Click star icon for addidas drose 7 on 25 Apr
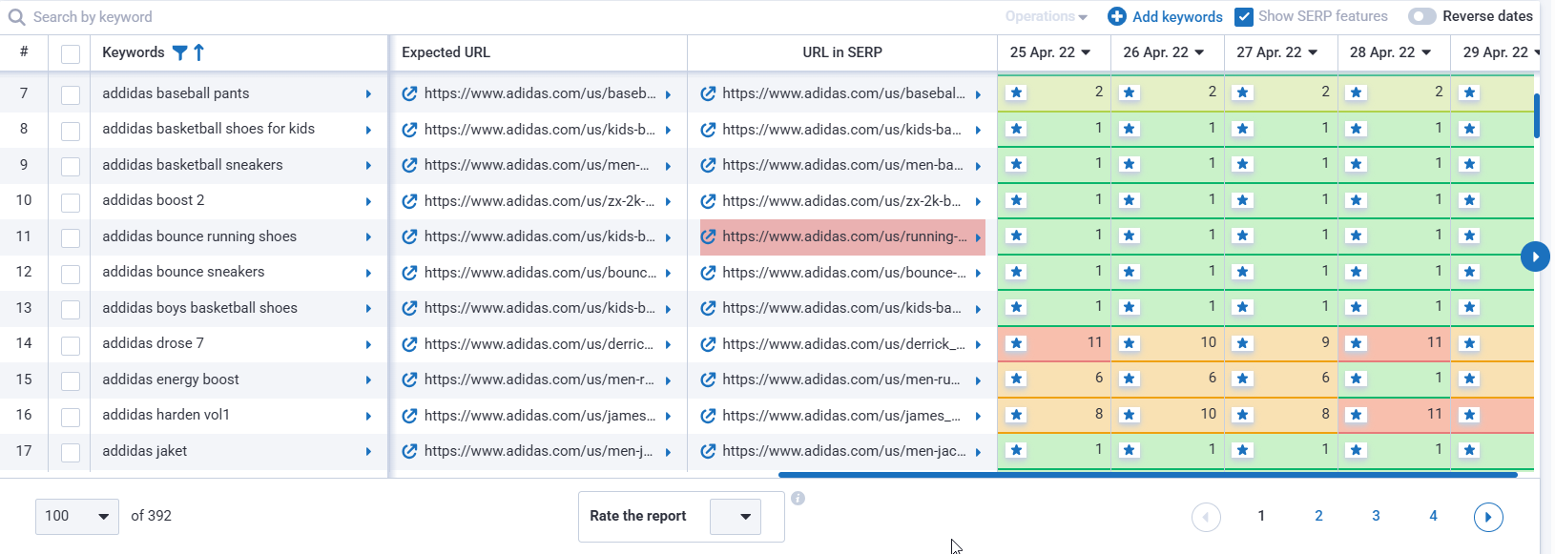 (1016, 343)
